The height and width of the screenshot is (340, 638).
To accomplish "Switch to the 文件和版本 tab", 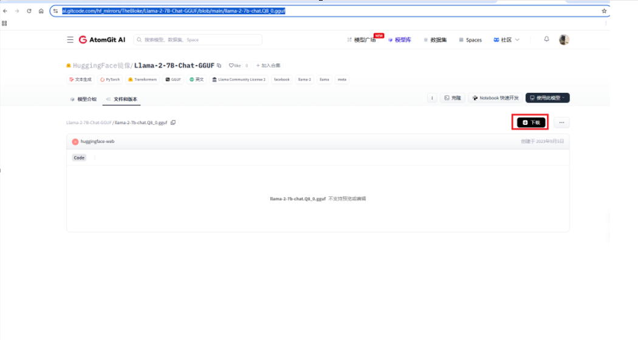I will point(122,99).
